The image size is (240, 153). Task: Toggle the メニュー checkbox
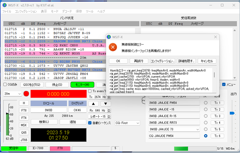coord(224,84)
